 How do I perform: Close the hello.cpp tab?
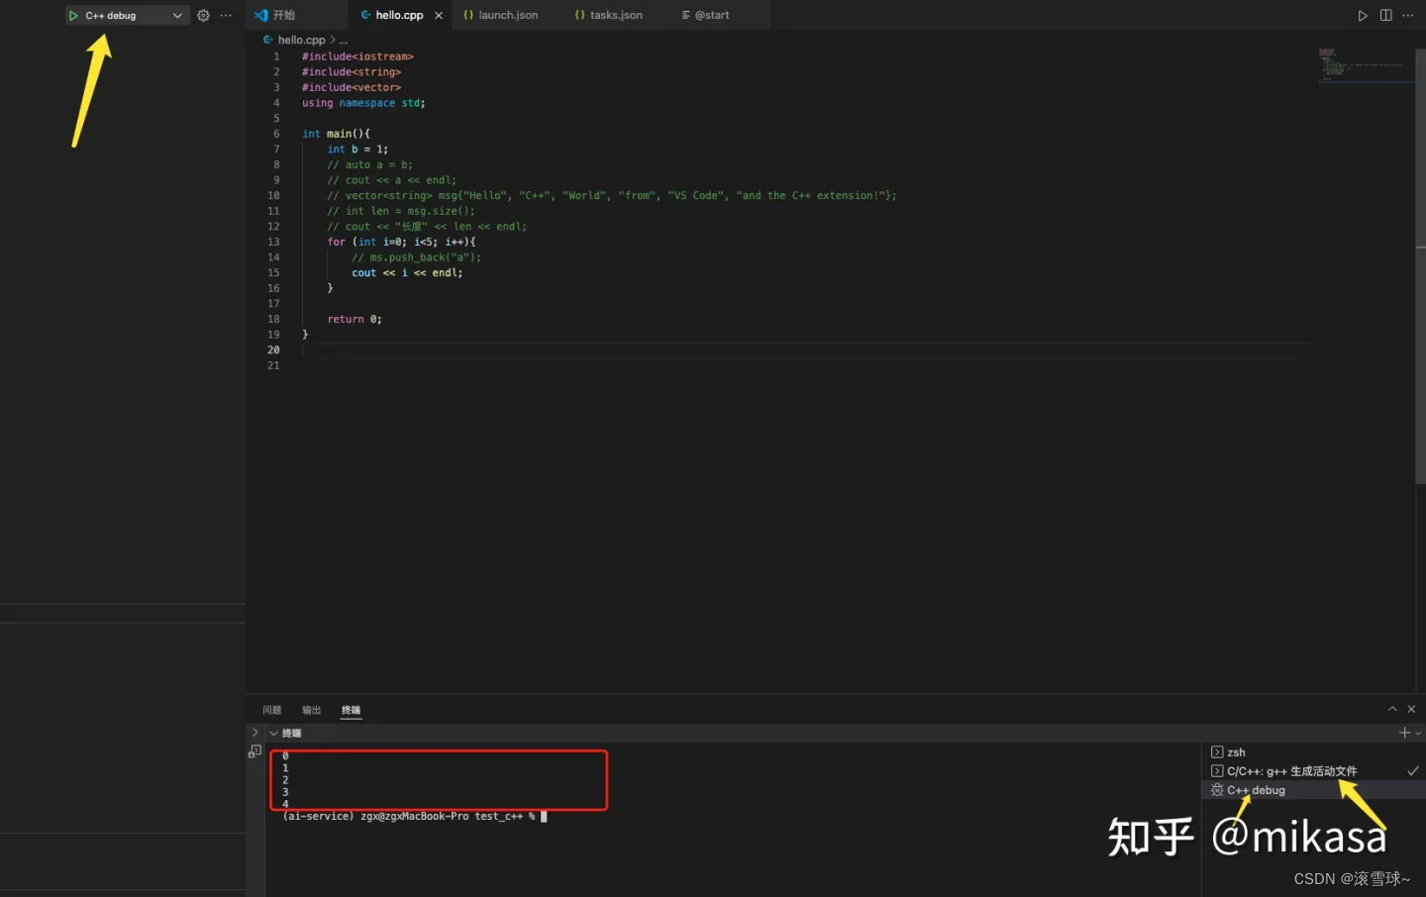tap(439, 16)
